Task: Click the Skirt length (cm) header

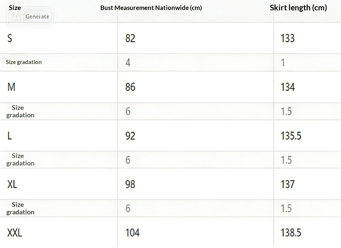Action: [x=298, y=8]
